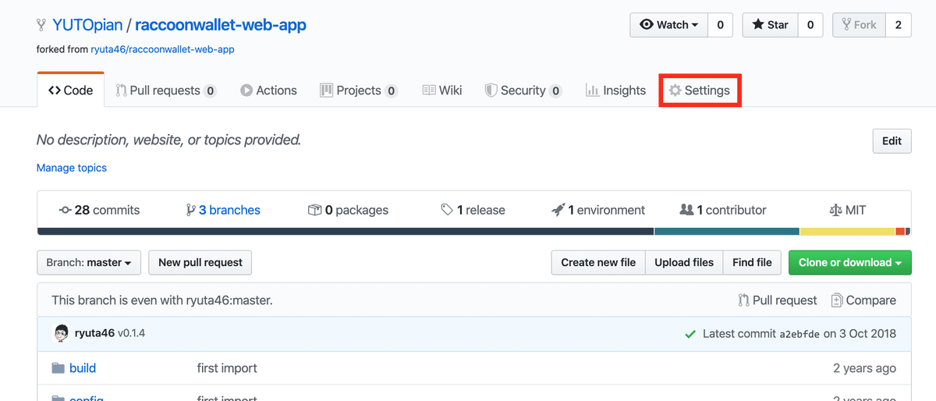
Task: Open the Wiki tab
Action: pyautogui.click(x=442, y=90)
